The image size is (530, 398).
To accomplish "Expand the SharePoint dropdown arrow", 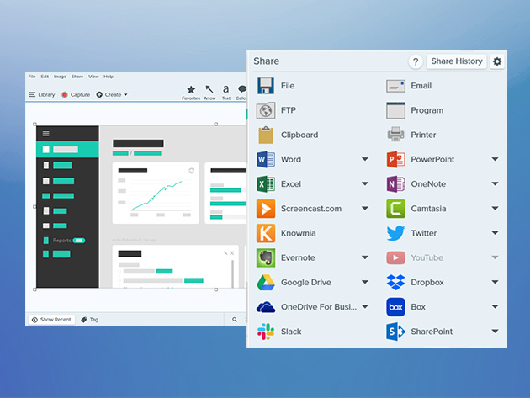I will 495,331.
